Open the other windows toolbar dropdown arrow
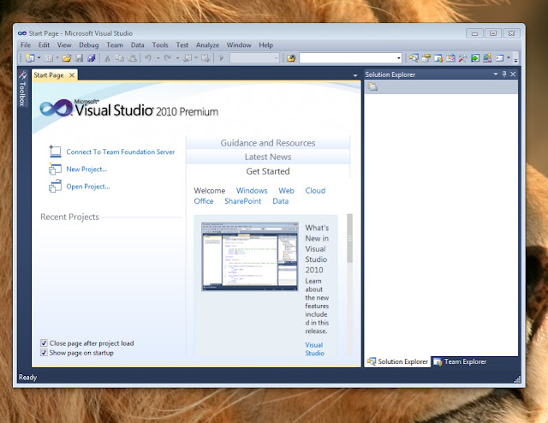The image size is (548, 423). 508,58
